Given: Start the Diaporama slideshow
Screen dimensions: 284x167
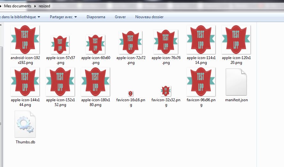Looking at the screenshot, I should click(96, 17).
